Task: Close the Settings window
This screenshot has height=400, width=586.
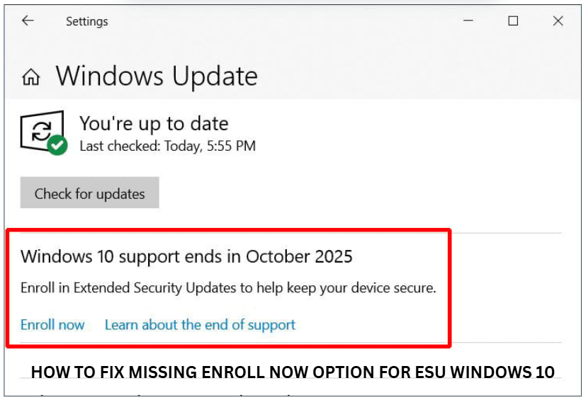Action: pos(558,21)
